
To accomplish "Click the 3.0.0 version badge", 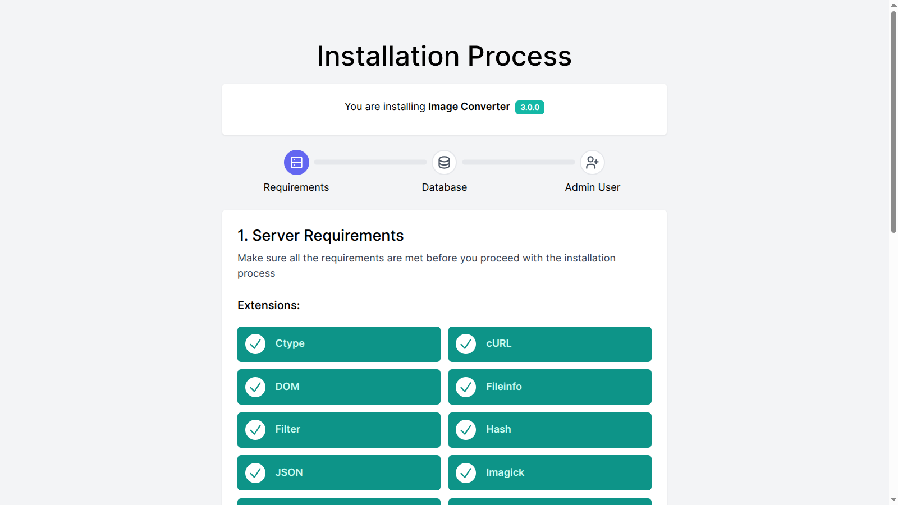I will [x=529, y=107].
